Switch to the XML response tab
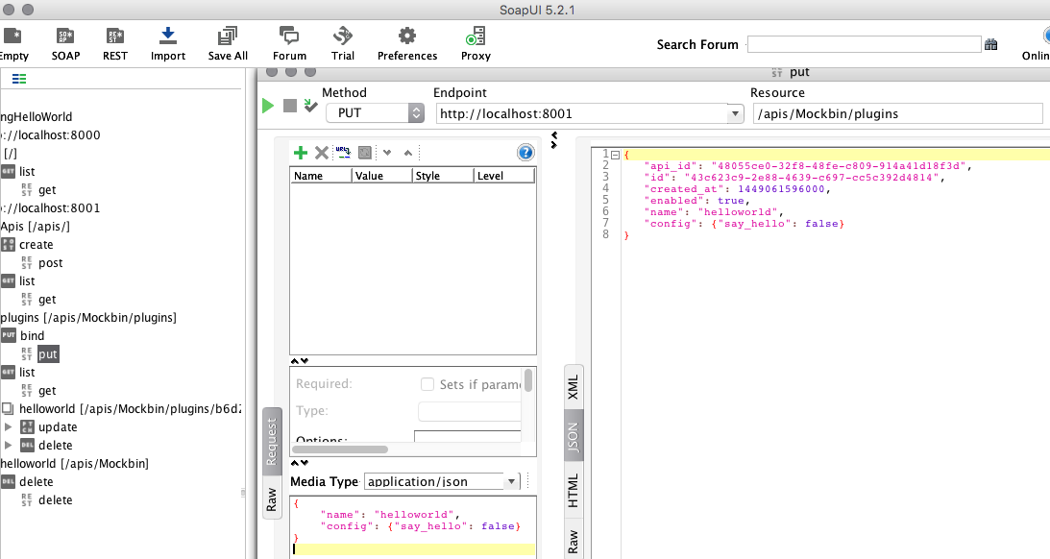The height and width of the screenshot is (559, 1050). pyautogui.click(x=574, y=388)
